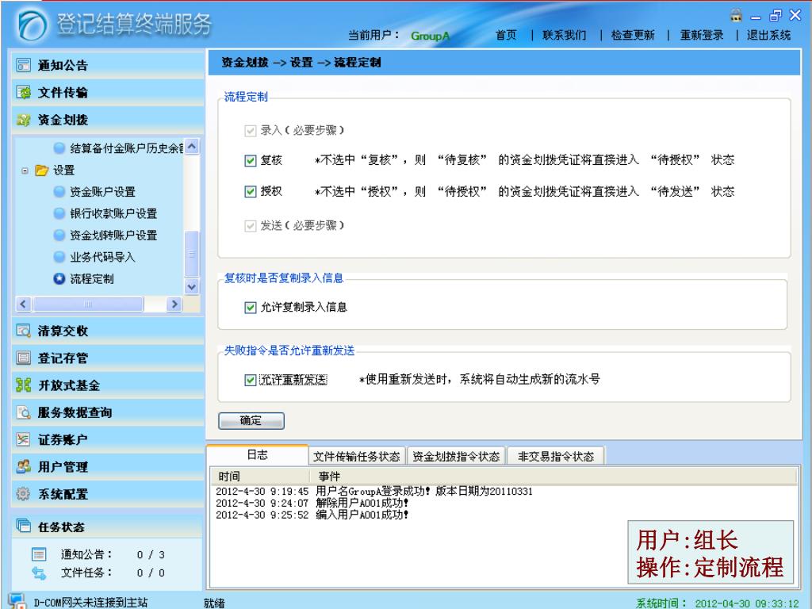The image size is (812, 609).
Task: Click the system time 2012-04-30 09:33:12
Action: (746, 603)
